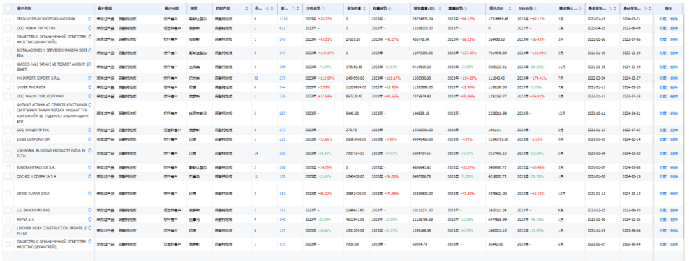Viewport: 689px width, 261px height.
Task: Click copy icon beside COCHEZ Y COMPA IA S A
Action: [x=90, y=176]
